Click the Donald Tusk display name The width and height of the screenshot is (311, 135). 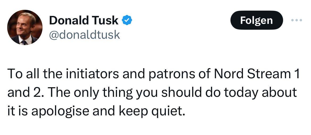pos(84,21)
